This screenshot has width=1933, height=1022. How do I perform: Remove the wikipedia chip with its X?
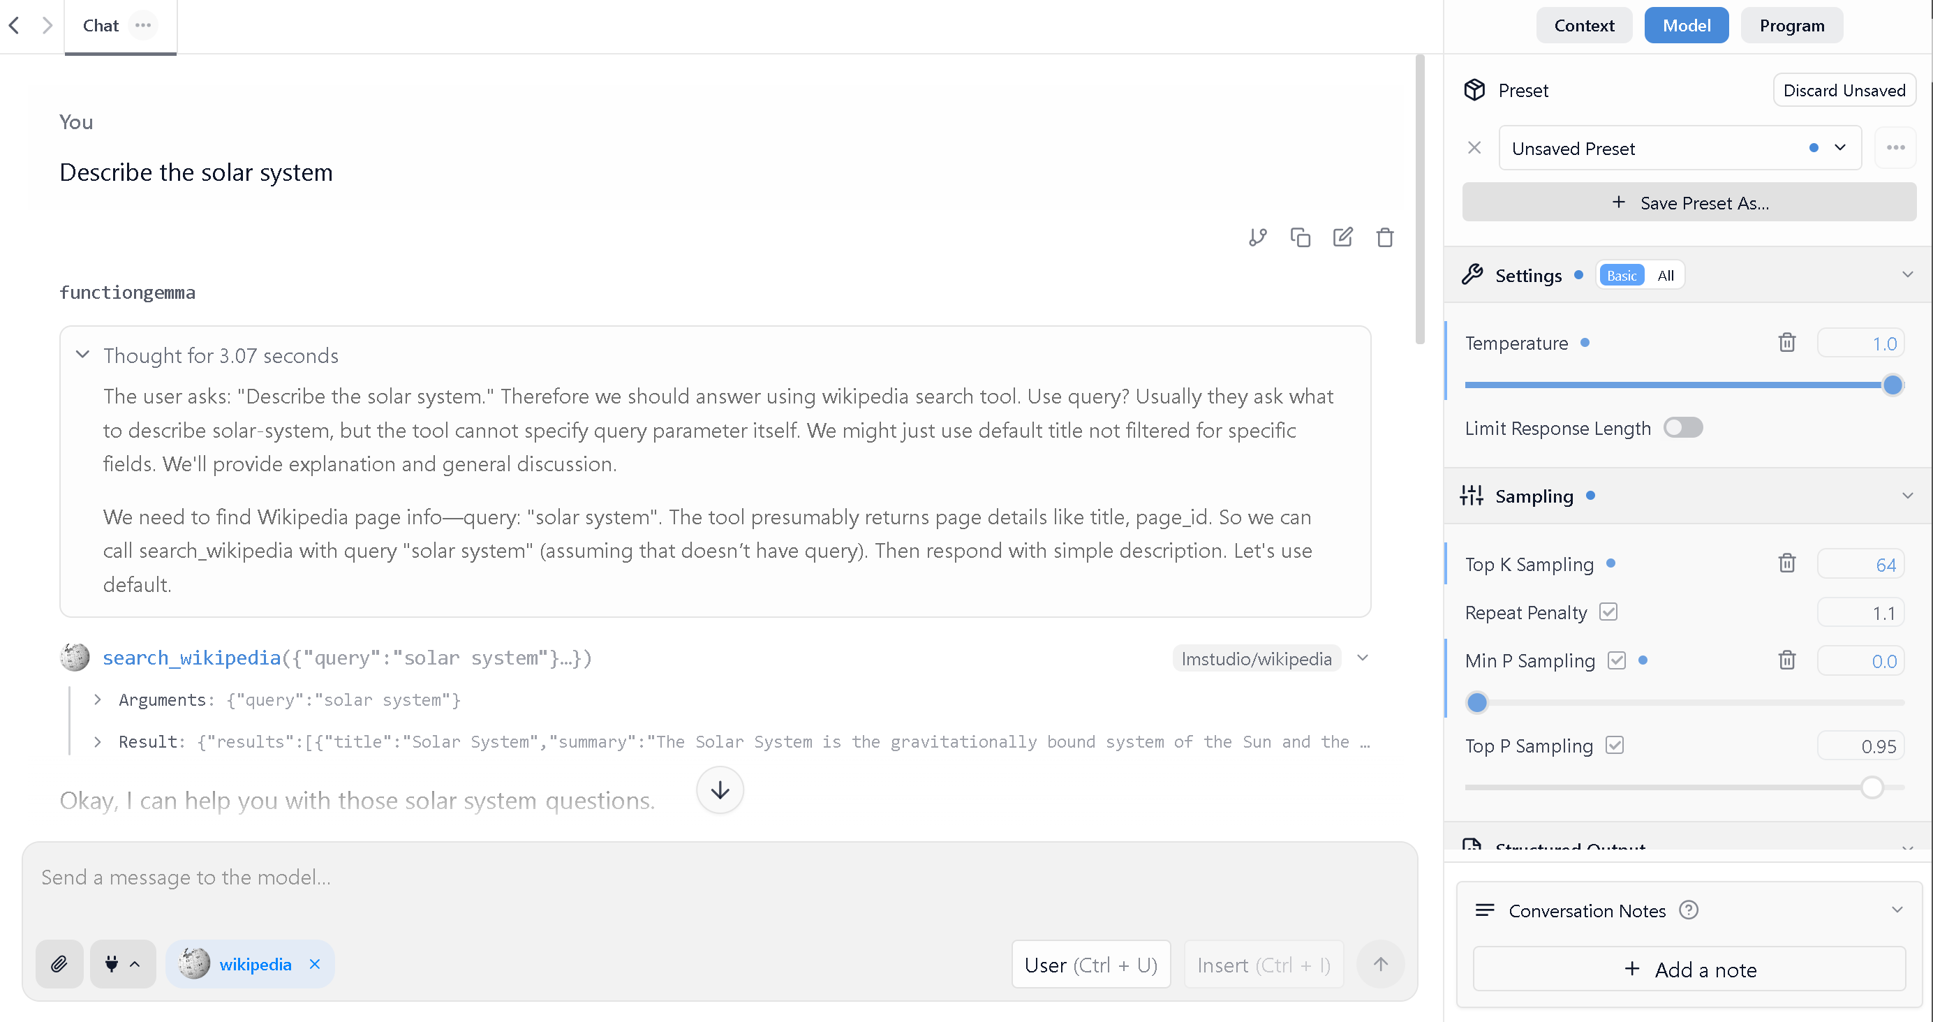(x=314, y=963)
